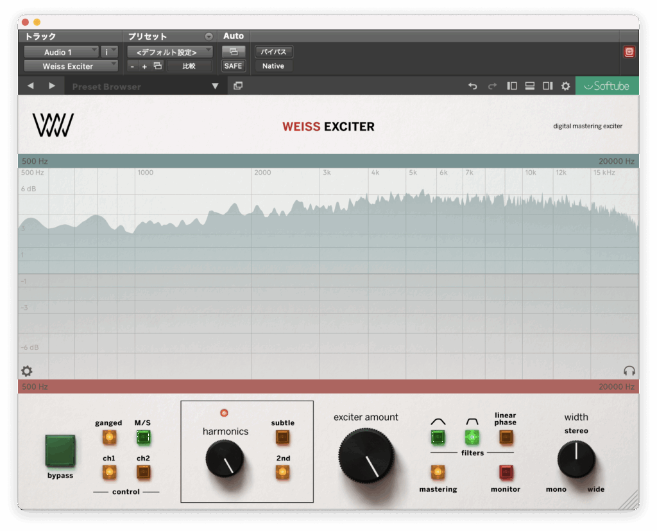The height and width of the screenshot is (531, 657).
Task: Toggle the ch1 control button
Action: pos(109,473)
